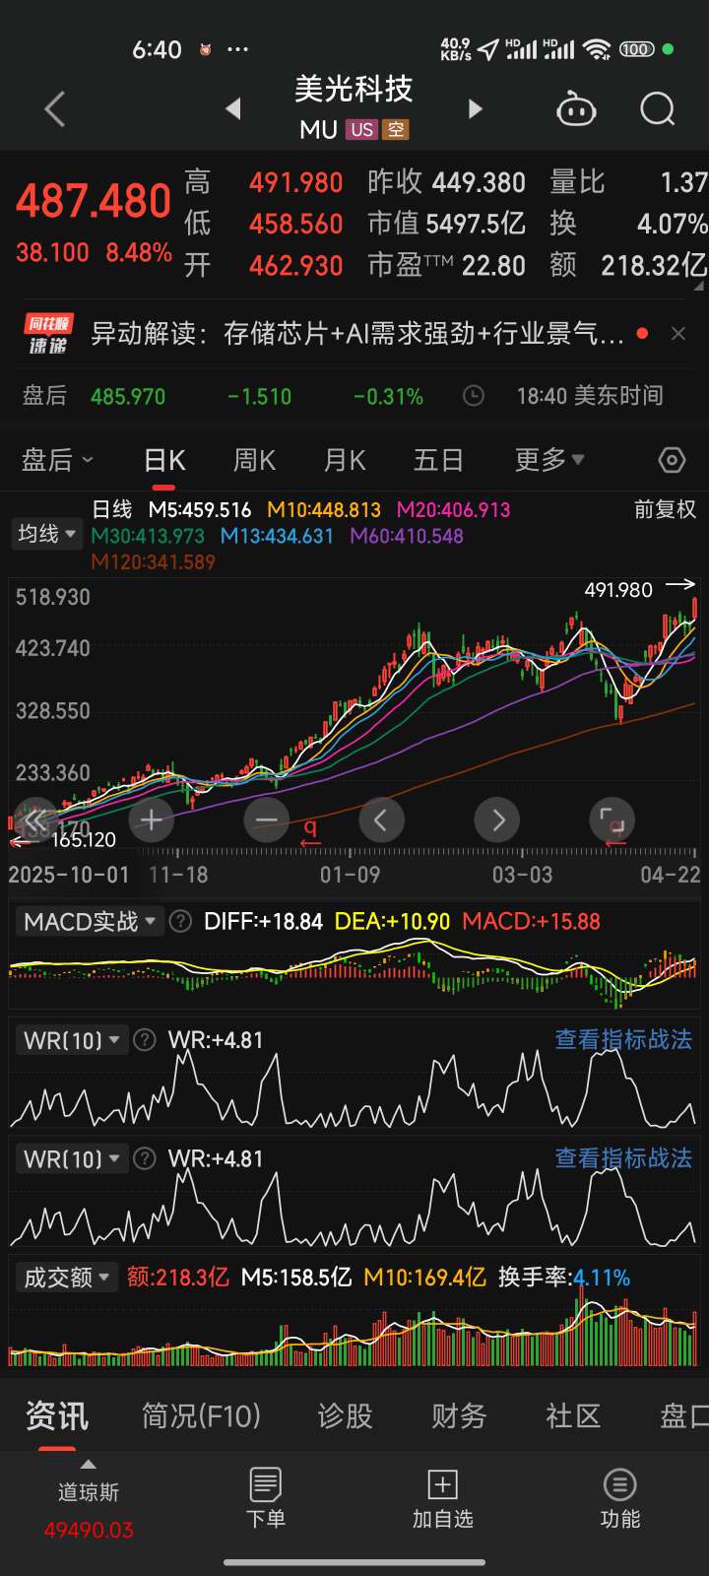Viewport: 709px width, 1576px height.
Task: Expand the 盘后 chart type dropdown
Action: click(x=58, y=460)
